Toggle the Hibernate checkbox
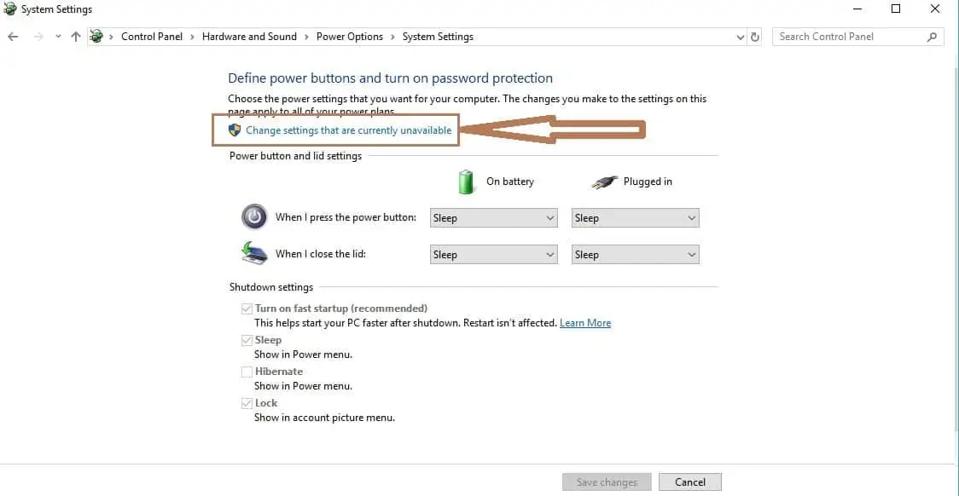 pos(247,372)
